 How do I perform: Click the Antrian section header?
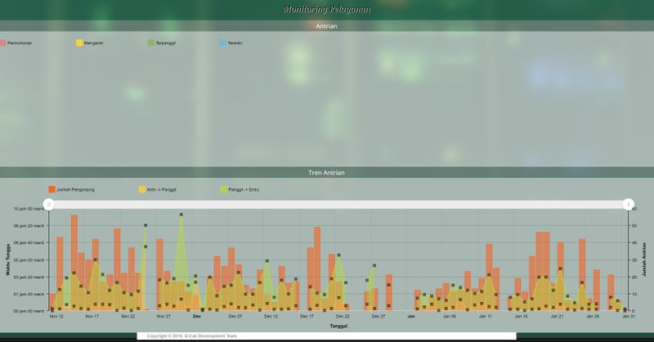coord(326,26)
